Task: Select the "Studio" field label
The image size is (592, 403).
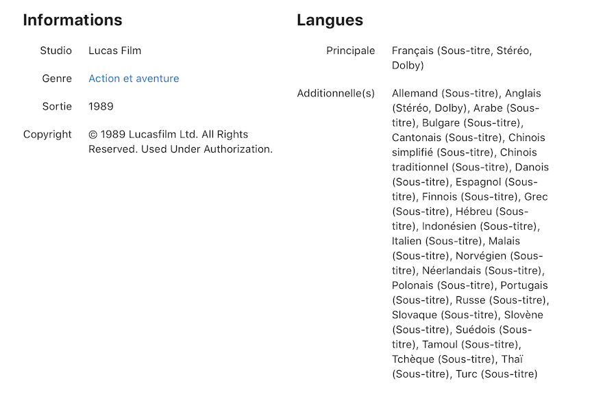Action: pos(56,51)
